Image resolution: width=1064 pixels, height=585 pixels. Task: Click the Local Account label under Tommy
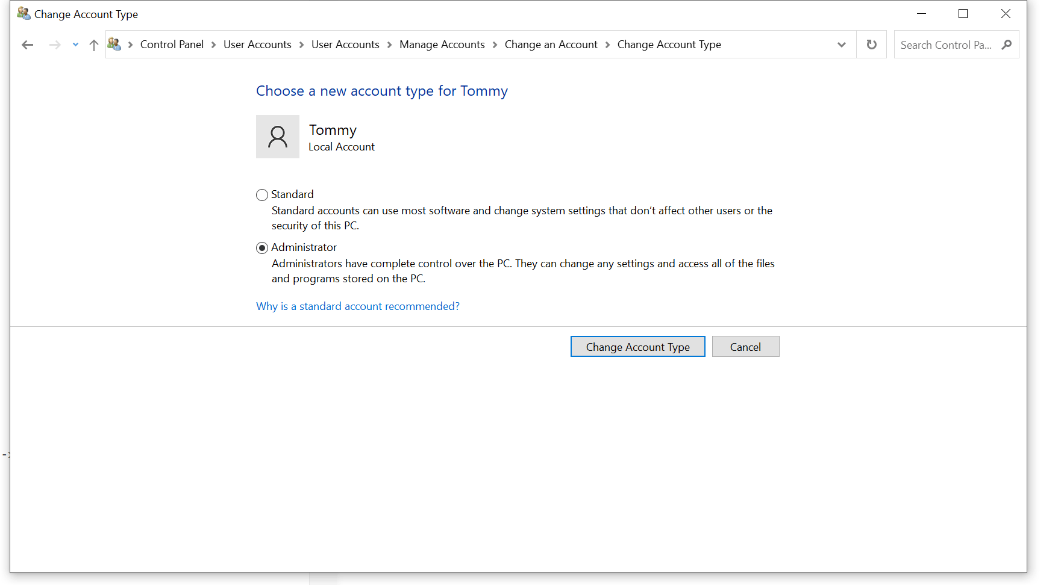tap(342, 147)
